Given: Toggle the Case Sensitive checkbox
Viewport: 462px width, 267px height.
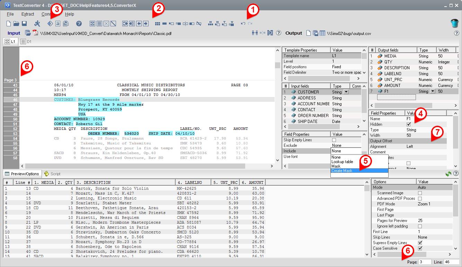Looking at the screenshot, I should point(420,248).
